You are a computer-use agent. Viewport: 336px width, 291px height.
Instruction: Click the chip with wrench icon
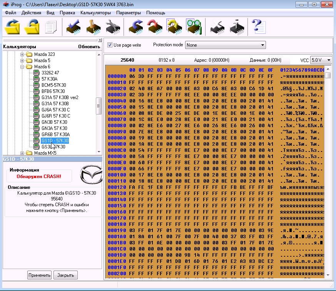point(113,27)
